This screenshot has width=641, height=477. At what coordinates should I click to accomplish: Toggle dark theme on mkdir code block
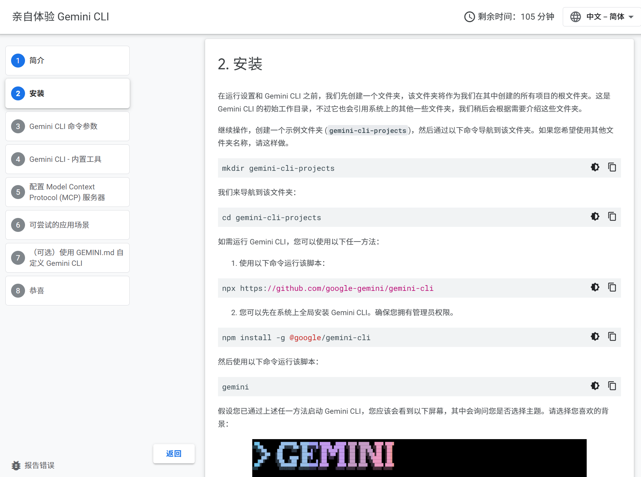(595, 167)
